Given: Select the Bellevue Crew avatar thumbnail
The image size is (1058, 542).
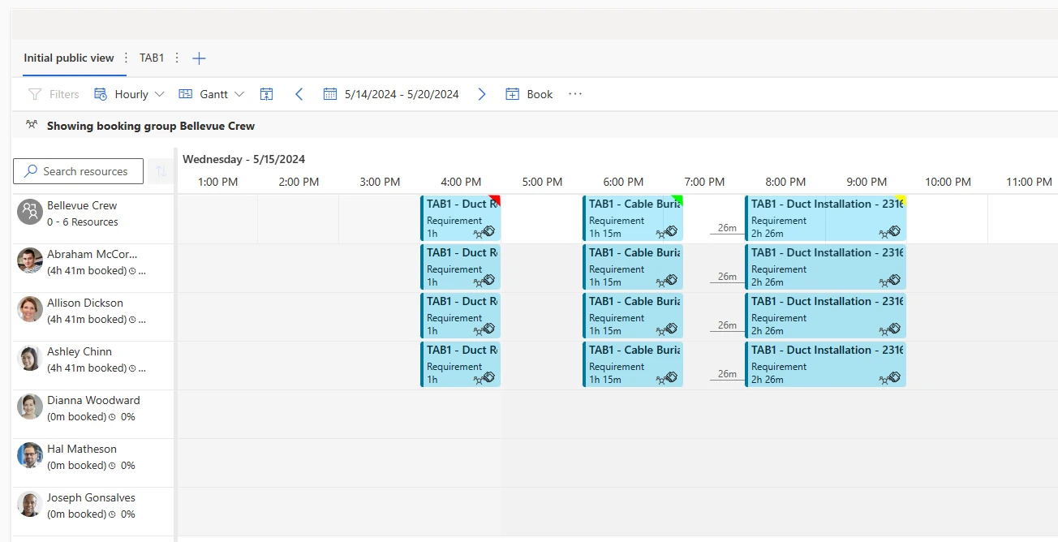Looking at the screenshot, I should tap(29, 213).
